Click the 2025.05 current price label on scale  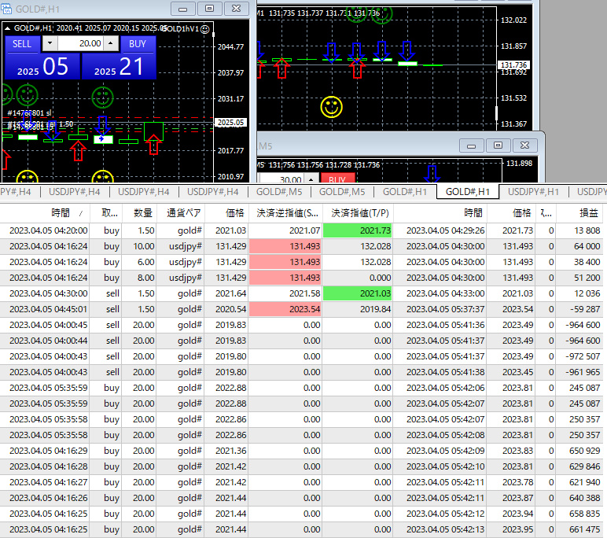(x=230, y=123)
